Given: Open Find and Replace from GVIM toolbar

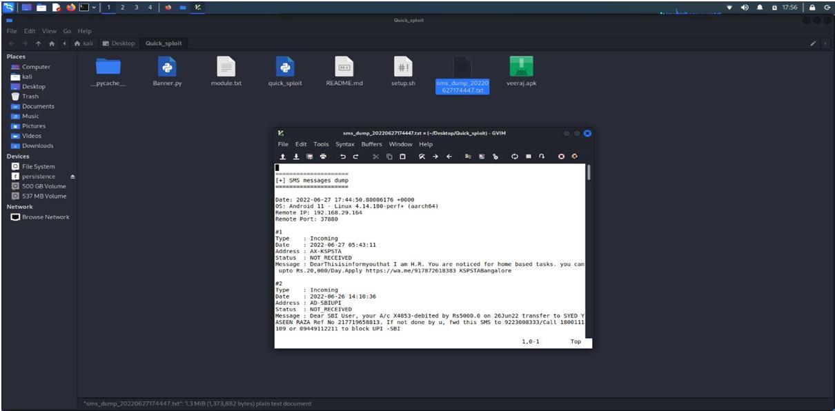Looking at the screenshot, I should click(422, 157).
